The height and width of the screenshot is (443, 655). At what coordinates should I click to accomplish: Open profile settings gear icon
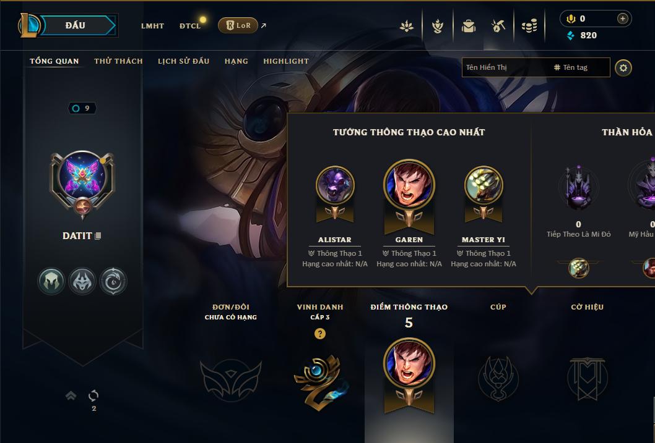pos(623,68)
